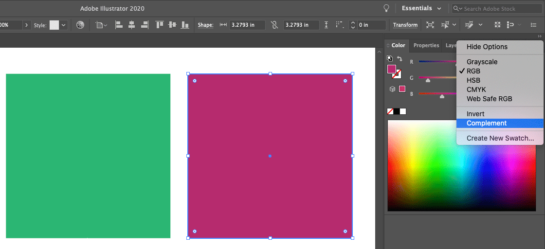Click the shape width icon
Viewport: 545px width, 249px height.
[x=223, y=25]
